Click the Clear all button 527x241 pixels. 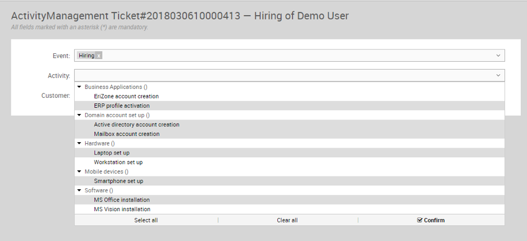tap(287, 220)
